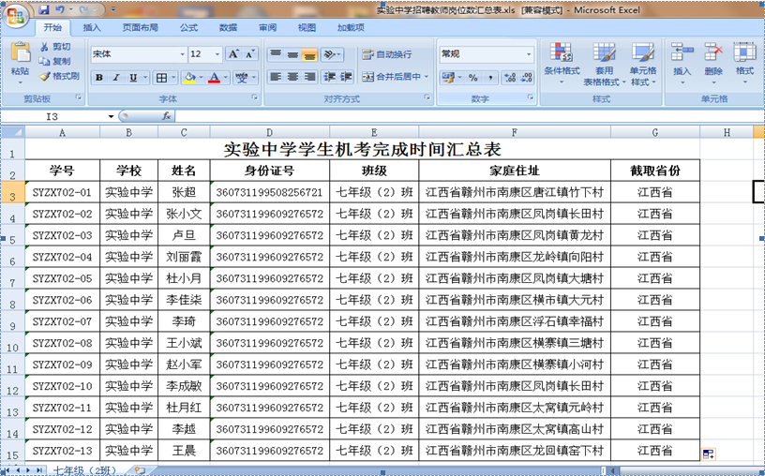The width and height of the screenshot is (765, 476).
Task: Align text right
Action: click(x=309, y=77)
